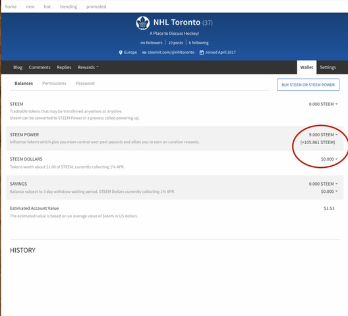
Task: View the 6 following list
Action: [198, 43]
